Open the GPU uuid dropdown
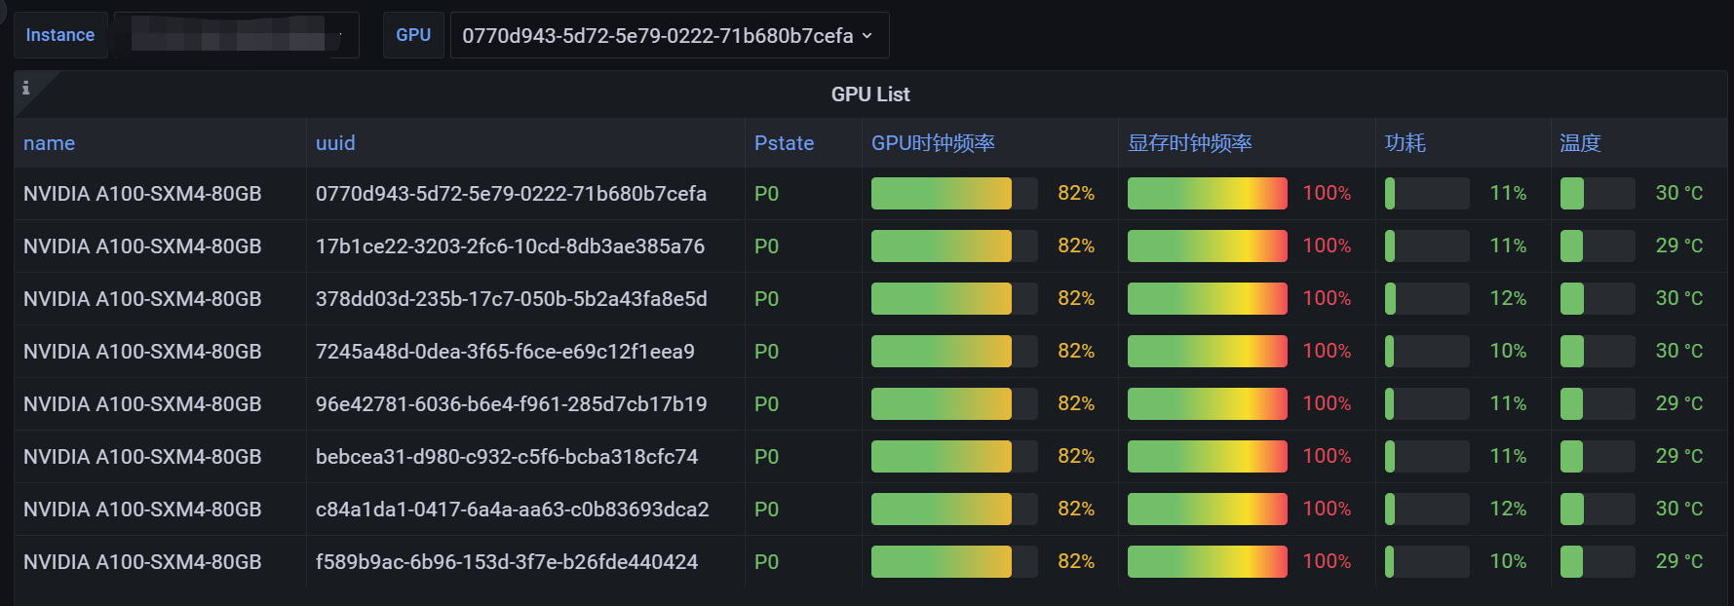This screenshot has height=606, width=1734. (670, 35)
